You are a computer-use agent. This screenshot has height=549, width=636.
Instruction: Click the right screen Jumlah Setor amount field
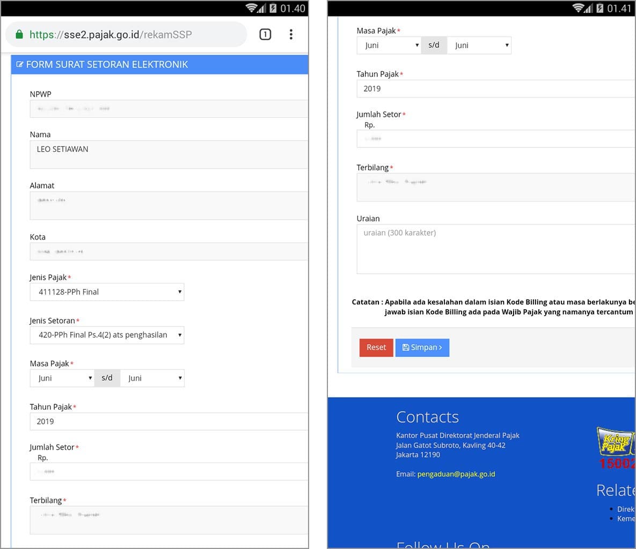click(496, 139)
